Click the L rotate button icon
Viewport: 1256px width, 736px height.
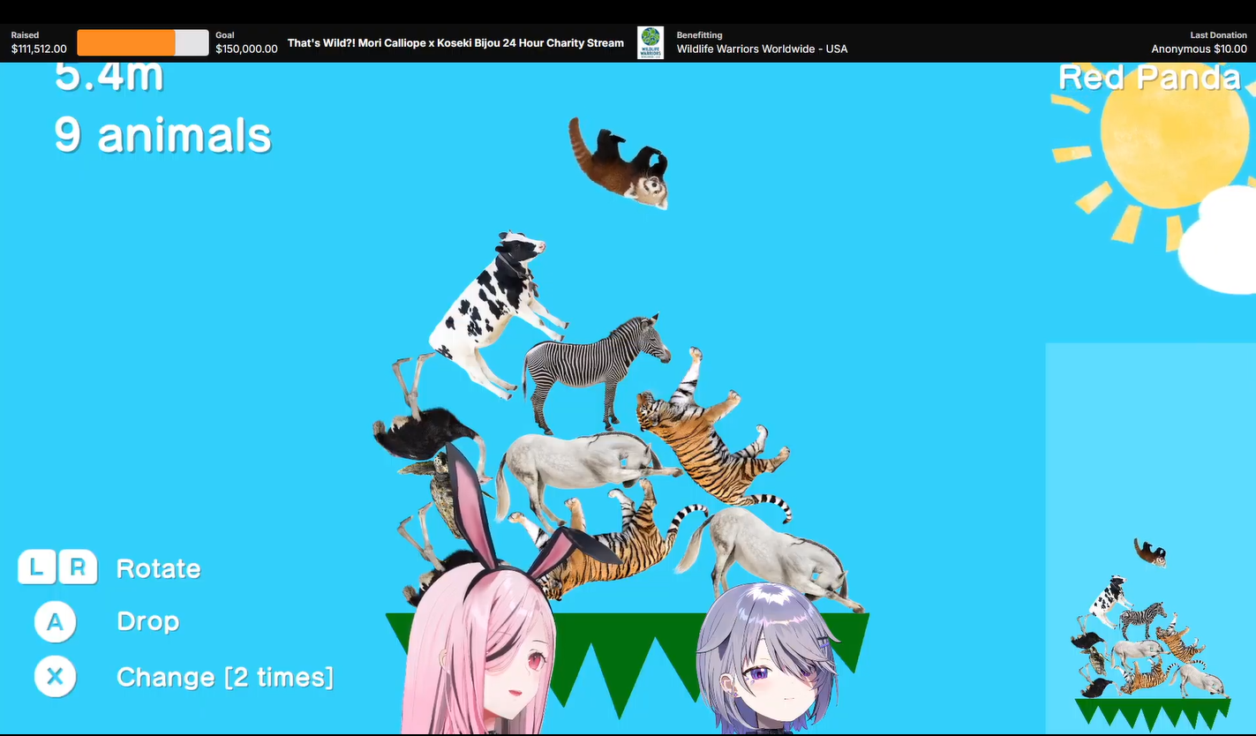[38, 567]
